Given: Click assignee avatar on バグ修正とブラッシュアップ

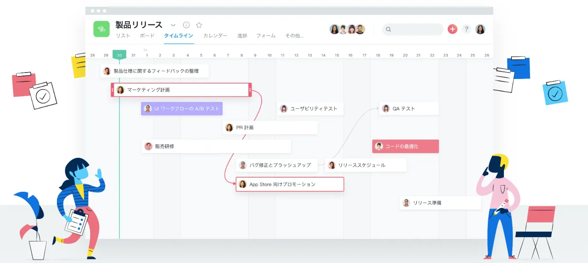Looking at the screenshot, I should [243, 165].
